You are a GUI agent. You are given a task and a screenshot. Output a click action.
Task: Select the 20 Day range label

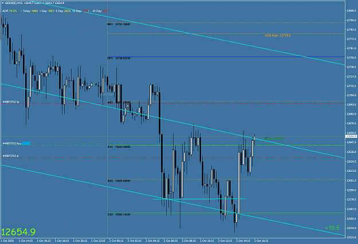point(100,11)
